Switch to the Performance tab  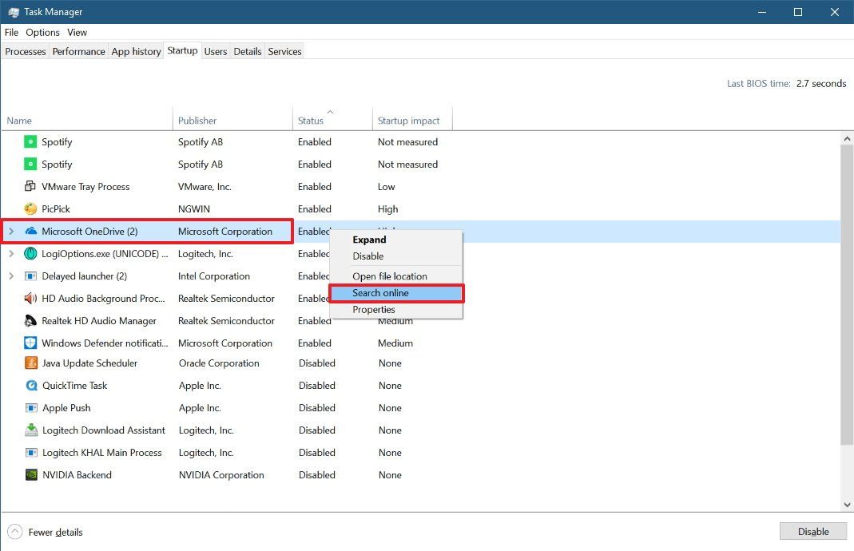click(x=78, y=51)
